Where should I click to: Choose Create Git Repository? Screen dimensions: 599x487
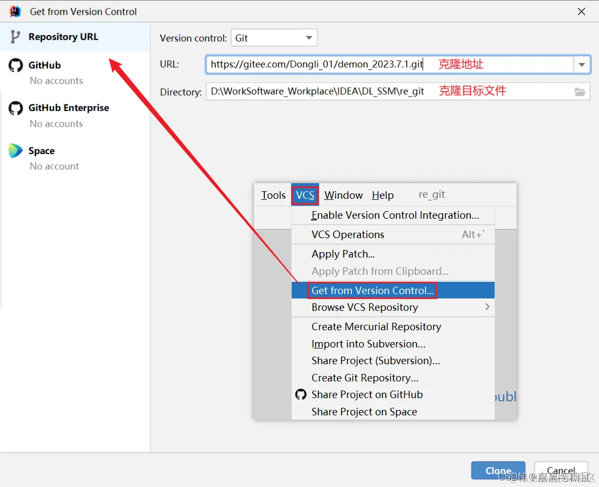pos(393,378)
